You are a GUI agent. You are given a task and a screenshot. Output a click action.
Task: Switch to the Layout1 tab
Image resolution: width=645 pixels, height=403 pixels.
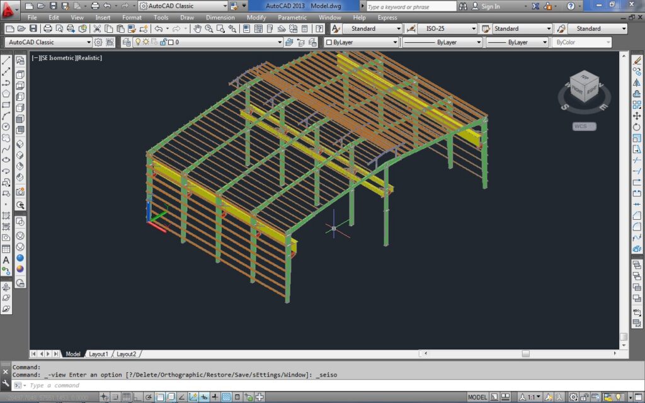[x=98, y=354]
